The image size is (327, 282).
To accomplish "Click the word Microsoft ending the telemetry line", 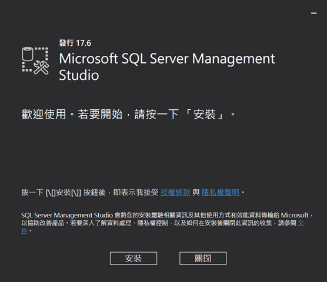I will coord(295,215).
